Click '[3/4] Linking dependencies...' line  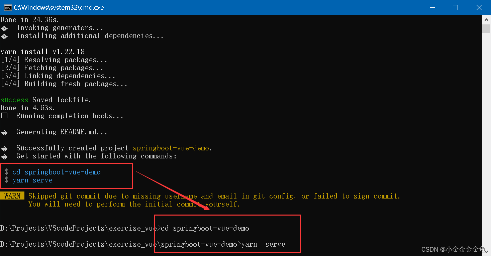[58, 76]
